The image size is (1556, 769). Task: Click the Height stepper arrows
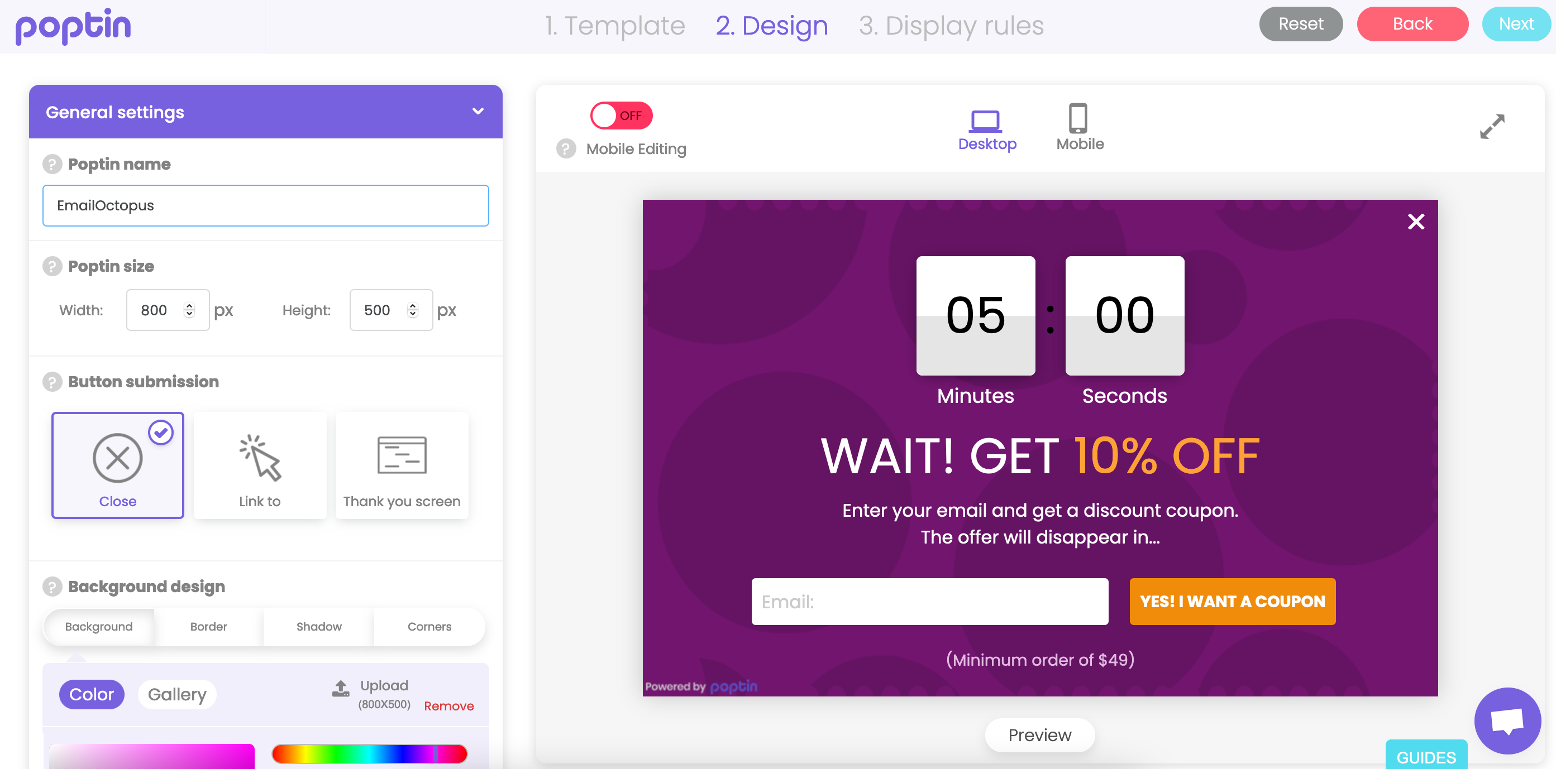tap(413, 310)
